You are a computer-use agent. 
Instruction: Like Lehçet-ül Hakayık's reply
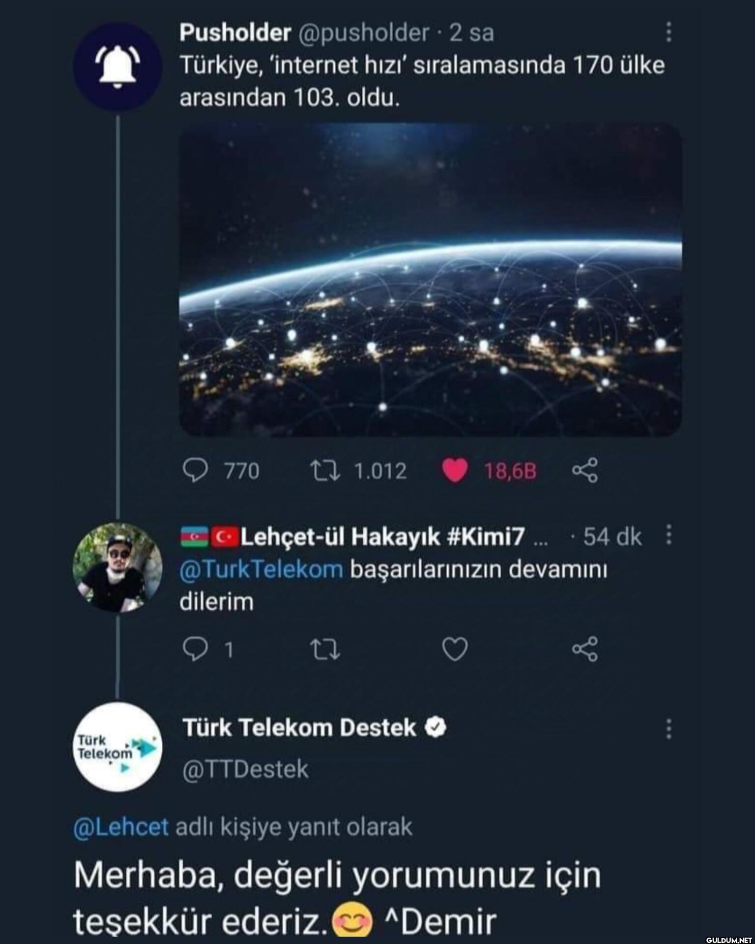pos(455,649)
